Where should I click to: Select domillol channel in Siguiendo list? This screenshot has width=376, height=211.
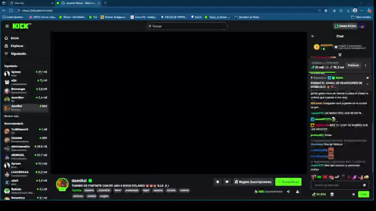point(26,108)
